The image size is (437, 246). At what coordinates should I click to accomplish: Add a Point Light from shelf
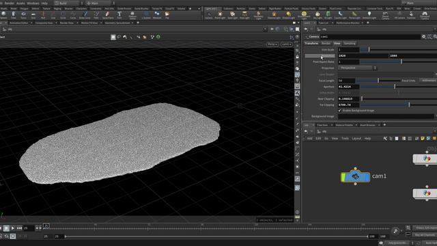(x=220, y=15)
